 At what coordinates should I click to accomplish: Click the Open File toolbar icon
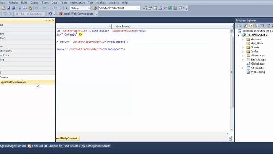tap(3, 8)
